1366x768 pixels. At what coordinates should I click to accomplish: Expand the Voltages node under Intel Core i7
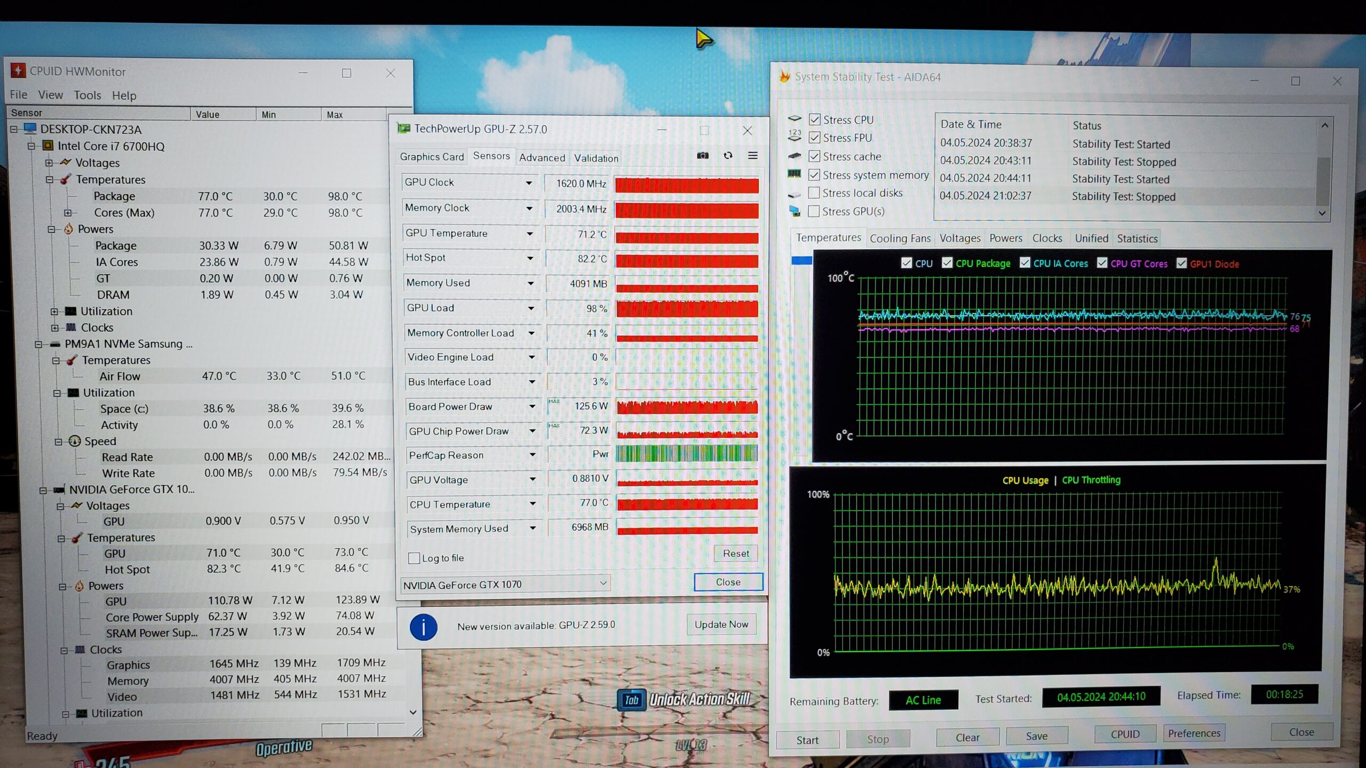49,163
